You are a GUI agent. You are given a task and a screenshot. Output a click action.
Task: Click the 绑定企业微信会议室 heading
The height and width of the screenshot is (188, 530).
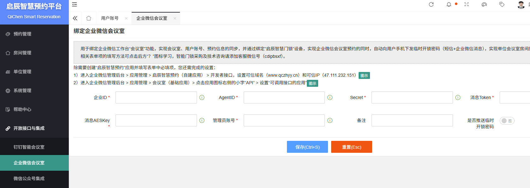pyautogui.click(x=99, y=31)
